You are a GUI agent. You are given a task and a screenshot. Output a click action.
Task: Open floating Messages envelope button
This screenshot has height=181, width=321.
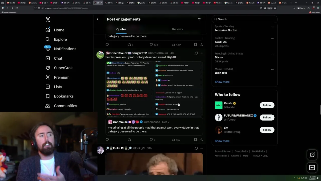(312, 167)
